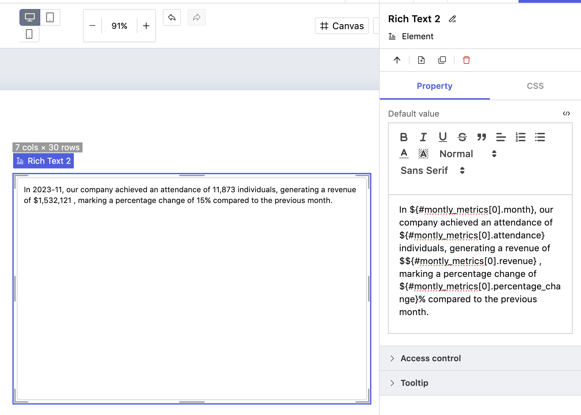Open the Normal heading size dropdown
Screen dimensions: 581x415
[468, 154]
